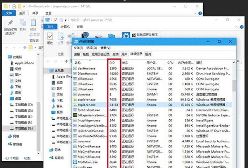Viewport: 248px width, 168px height.
Task: Open the 选项(O) menu in Task Manager
Action: click(92, 48)
